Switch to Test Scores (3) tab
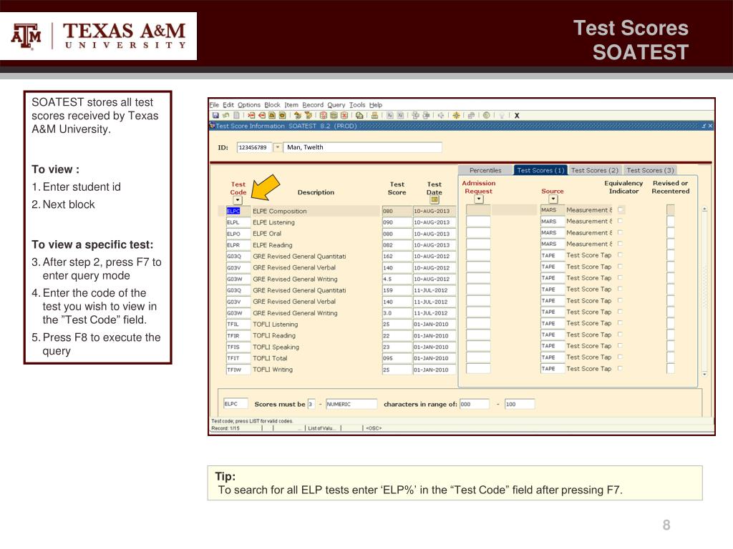Viewport: 733px width, 549px height. click(650, 170)
